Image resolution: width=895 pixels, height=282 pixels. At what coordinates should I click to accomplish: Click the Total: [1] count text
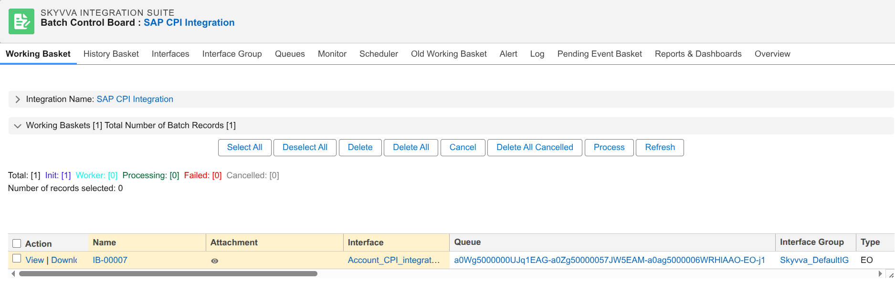pyautogui.click(x=24, y=175)
